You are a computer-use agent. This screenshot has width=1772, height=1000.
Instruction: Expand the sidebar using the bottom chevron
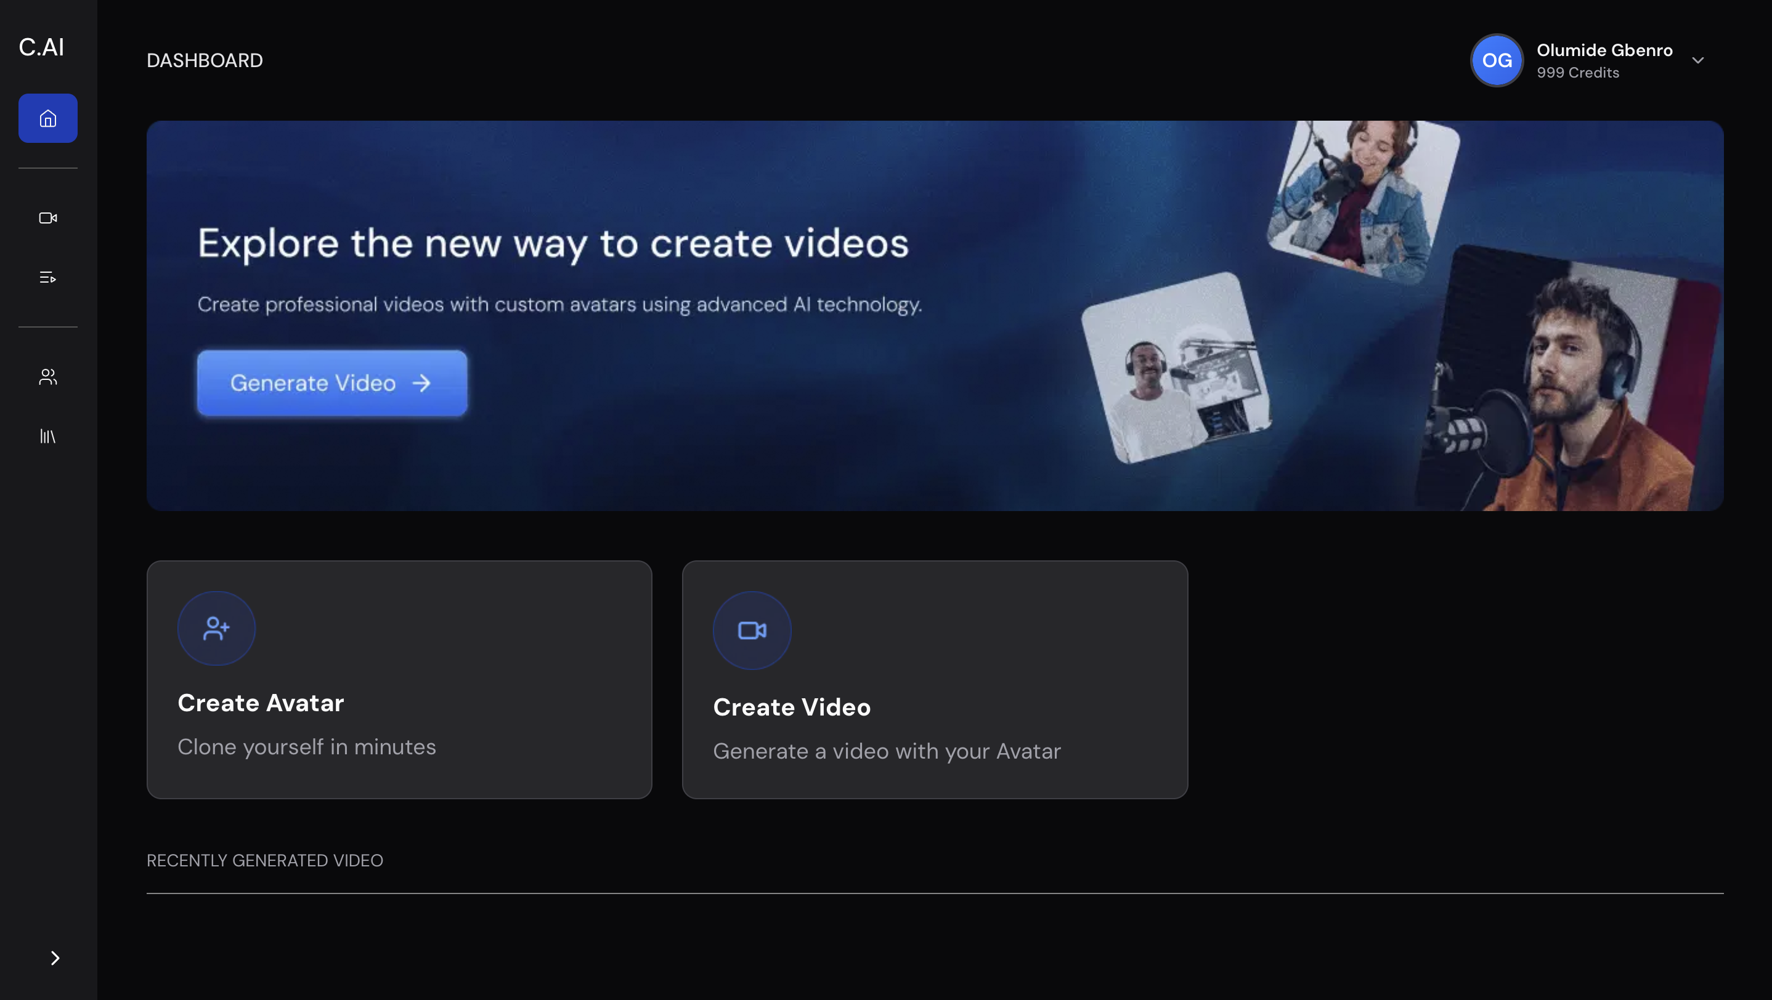click(54, 958)
